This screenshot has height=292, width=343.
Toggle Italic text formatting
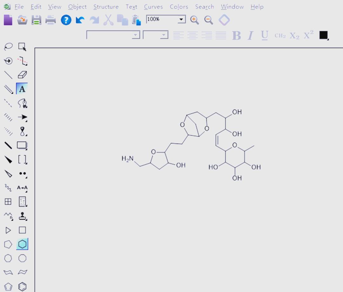click(x=251, y=36)
